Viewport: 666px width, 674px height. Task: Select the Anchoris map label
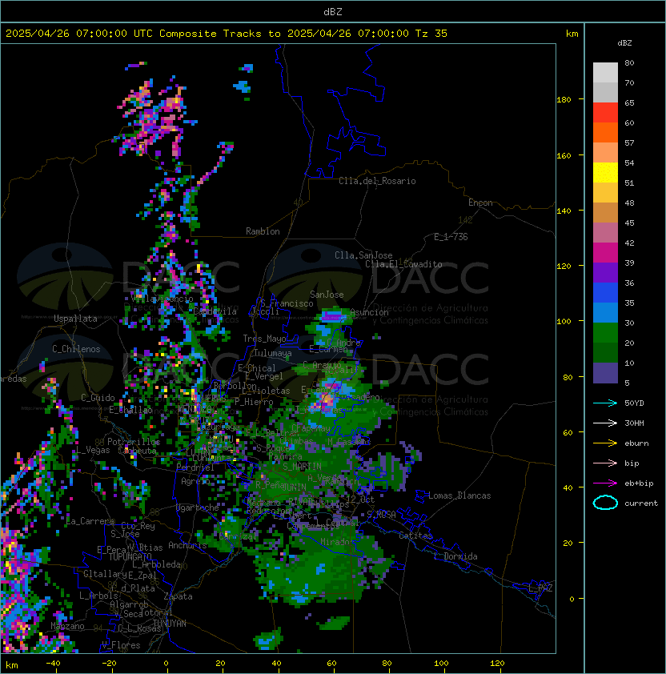click(x=187, y=545)
